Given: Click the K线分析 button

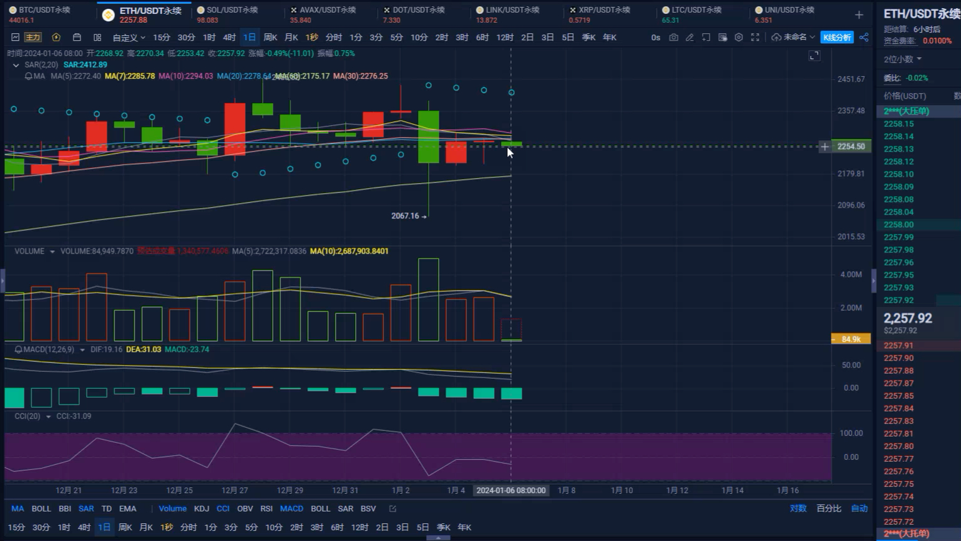Looking at the screenshot, I should point(837,38).
